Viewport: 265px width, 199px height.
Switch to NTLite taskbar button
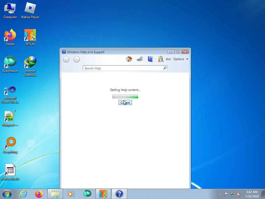tap(103, 194)
